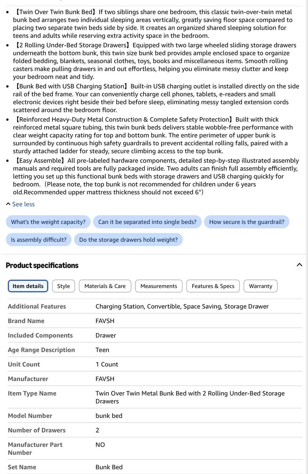
Task: Switch to the Style tab
Action: pos(64,286)
